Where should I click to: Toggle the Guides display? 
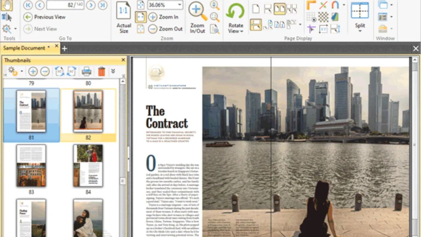point(323,5)
